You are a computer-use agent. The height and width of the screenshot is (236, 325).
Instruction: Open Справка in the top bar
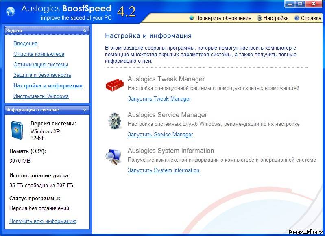tap(311, 18)
